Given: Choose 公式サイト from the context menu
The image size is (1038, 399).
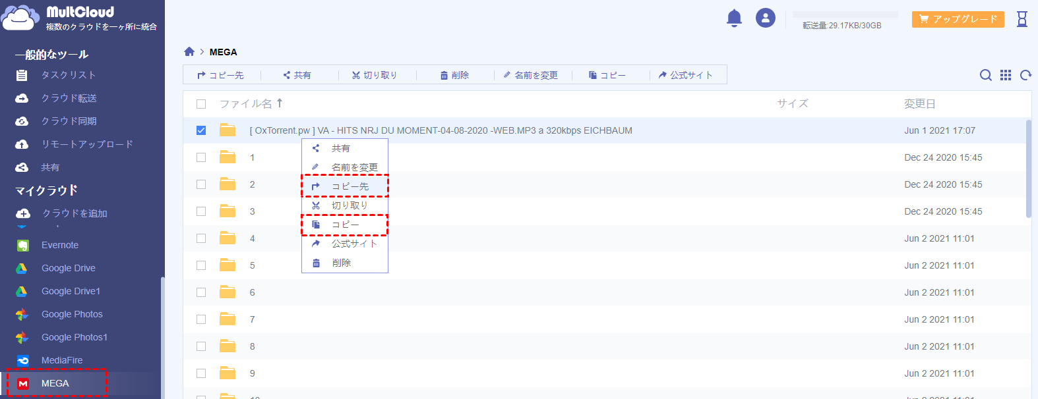Looking at the screenshot, I should [x=345, y=244].
